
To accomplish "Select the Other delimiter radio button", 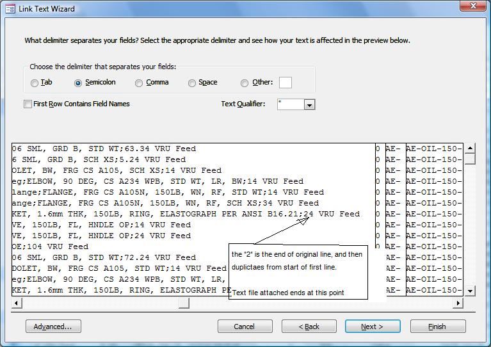I will [x=245, y=83].
